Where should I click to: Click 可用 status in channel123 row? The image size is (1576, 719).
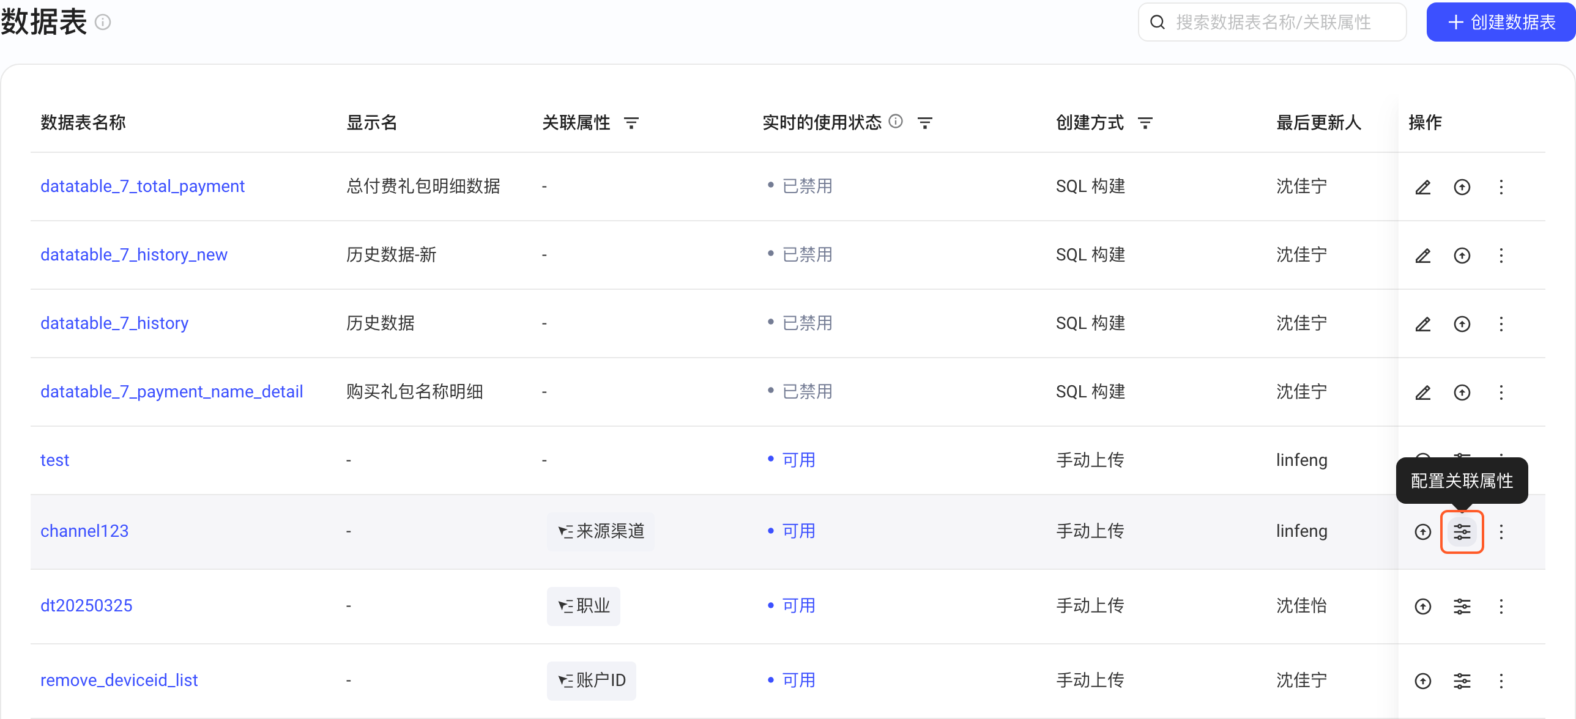[792, 531]
